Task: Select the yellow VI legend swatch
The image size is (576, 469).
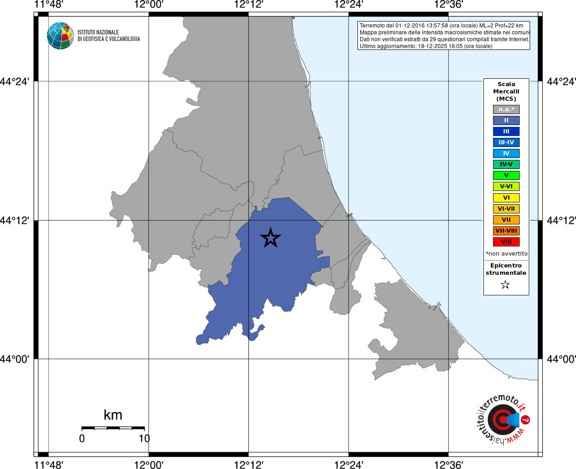Action: (506, 198)
